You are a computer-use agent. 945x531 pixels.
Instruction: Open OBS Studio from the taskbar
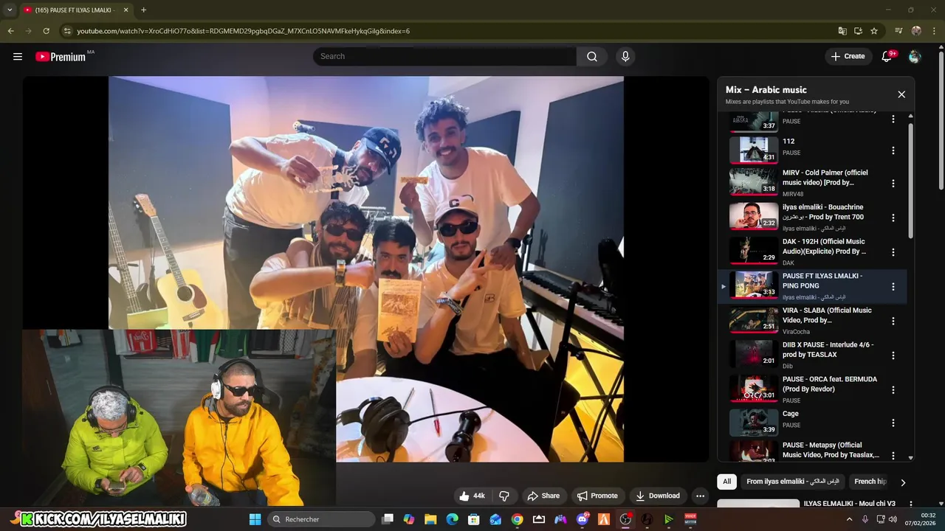[625, 519]
